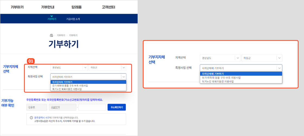
Task: Click the 특정사업 선택 label in enlarged panel
Action: click(x=183, y=68)
